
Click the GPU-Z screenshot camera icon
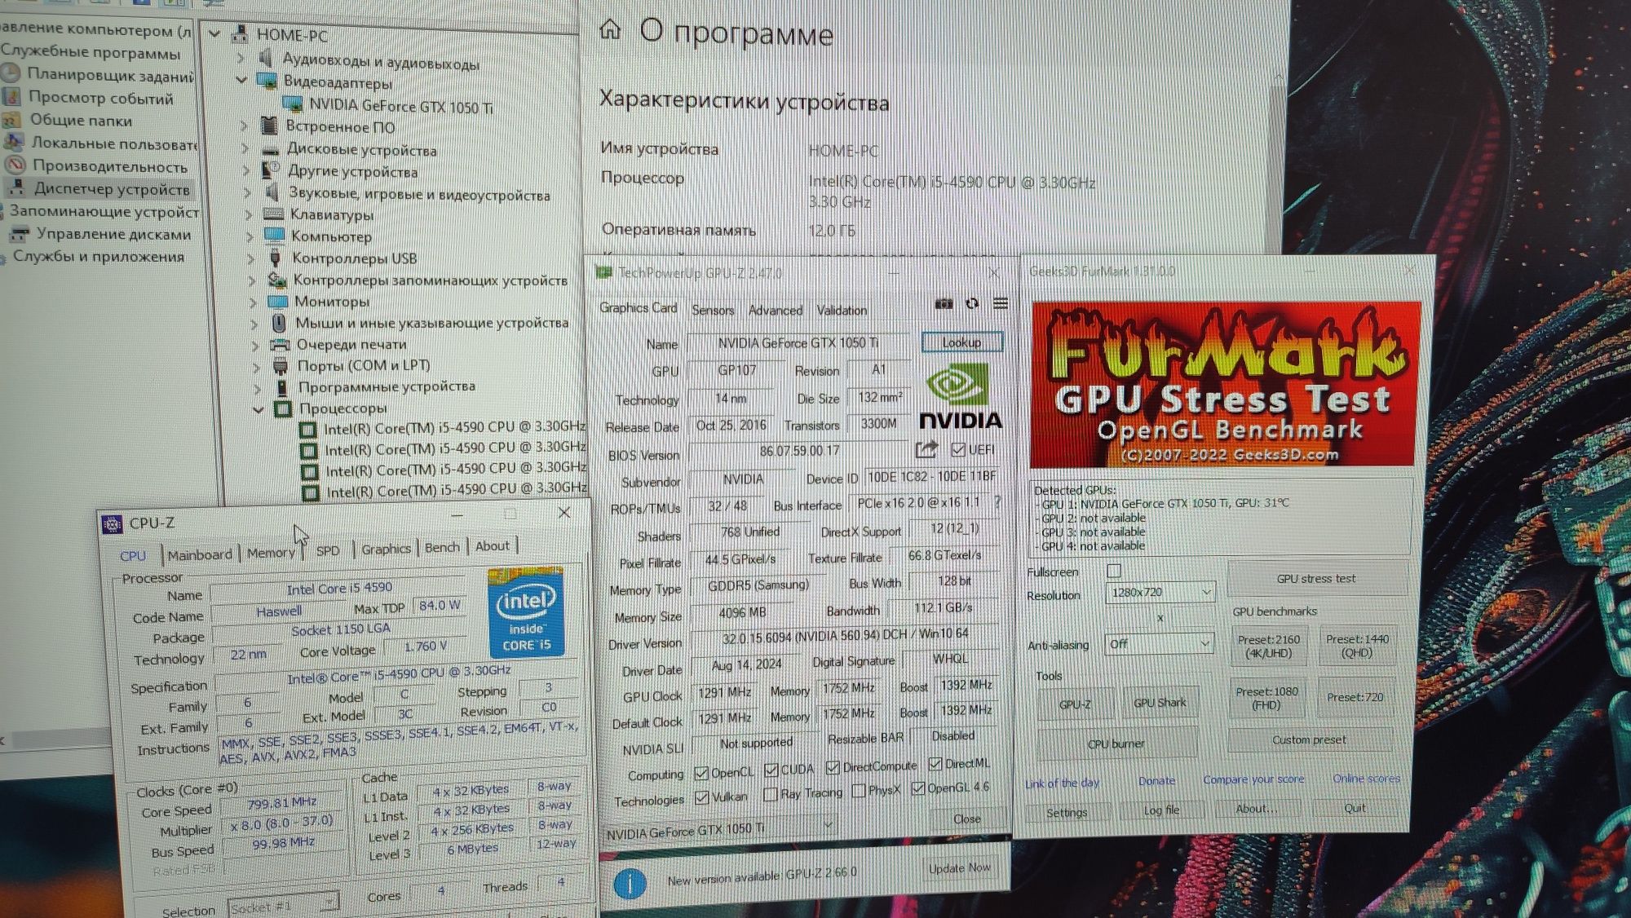(944, 303)
